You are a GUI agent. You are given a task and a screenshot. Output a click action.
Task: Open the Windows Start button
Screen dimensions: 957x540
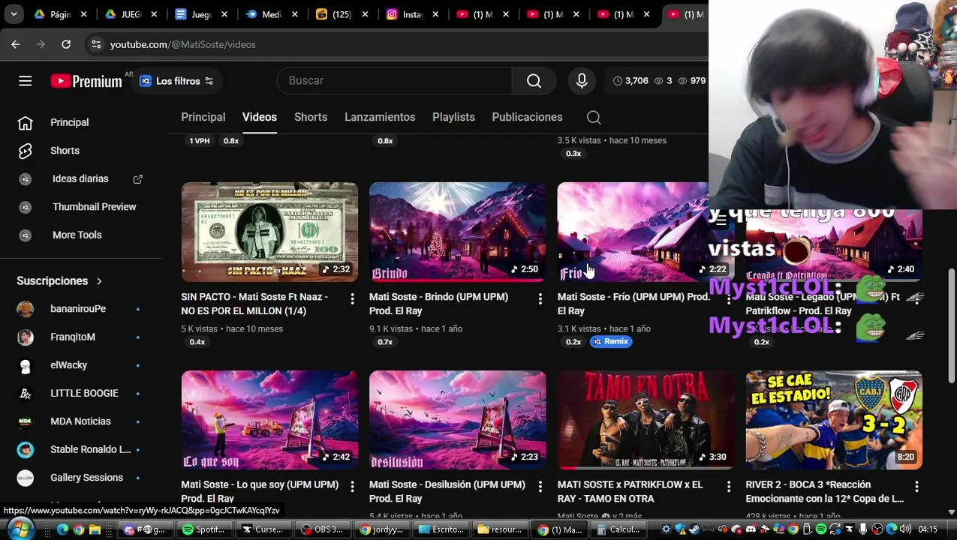20,529
